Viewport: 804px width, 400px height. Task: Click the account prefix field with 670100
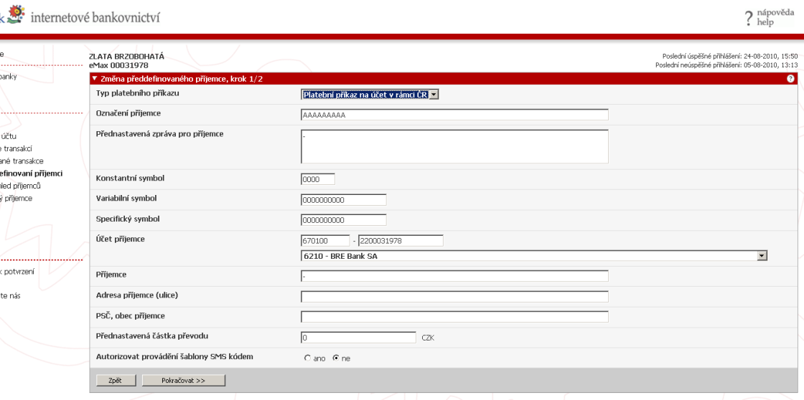(325, 240)
